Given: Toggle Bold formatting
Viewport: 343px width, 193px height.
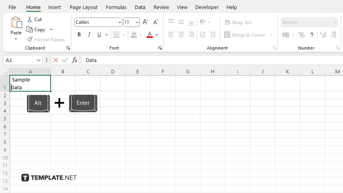Looking at the screenshot, I should 79,35.
